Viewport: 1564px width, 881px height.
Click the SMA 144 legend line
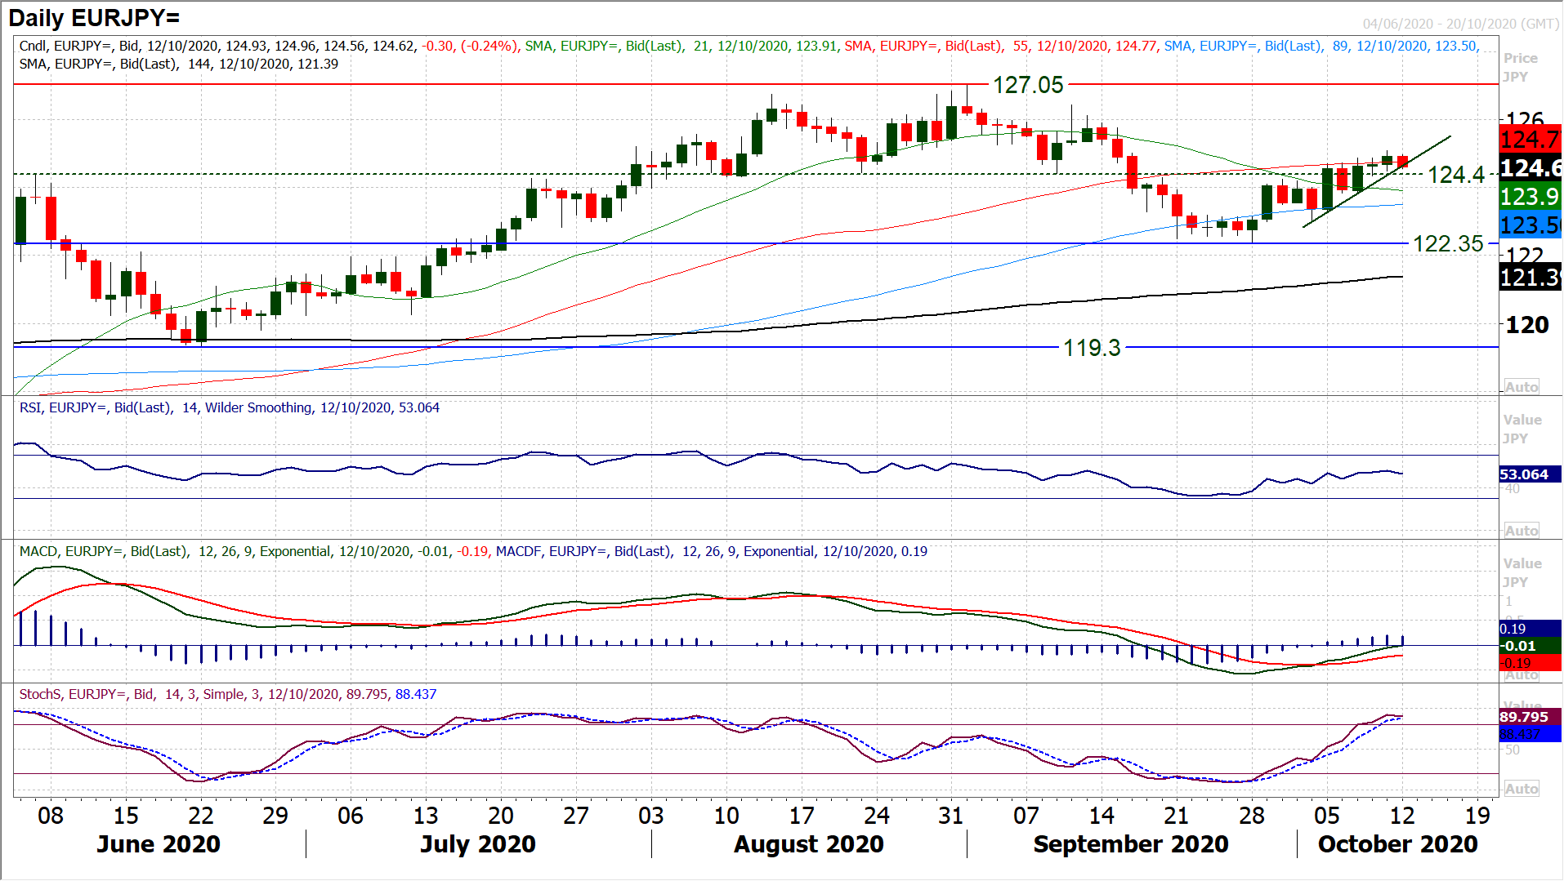pos(179,64)
